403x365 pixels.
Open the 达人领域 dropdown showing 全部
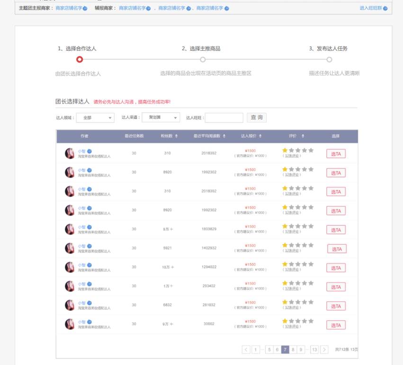tap(95, 117)
